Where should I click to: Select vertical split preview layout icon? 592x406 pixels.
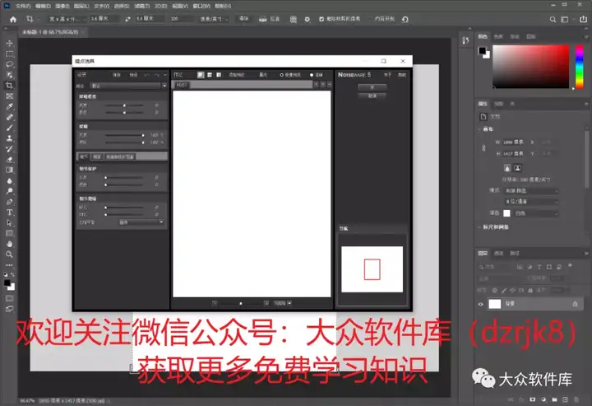point(218,75)
